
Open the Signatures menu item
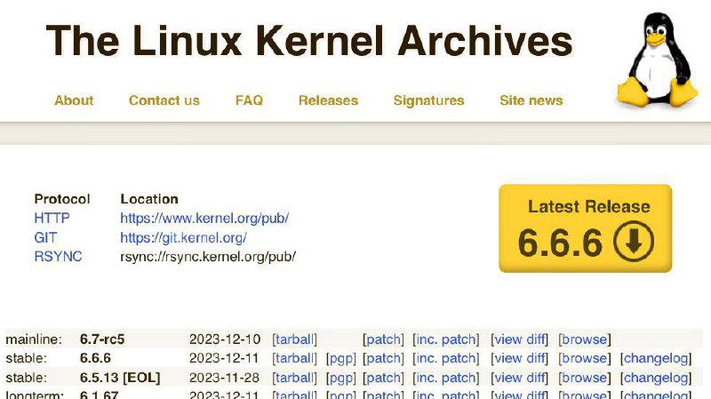[x=428, y=100]
